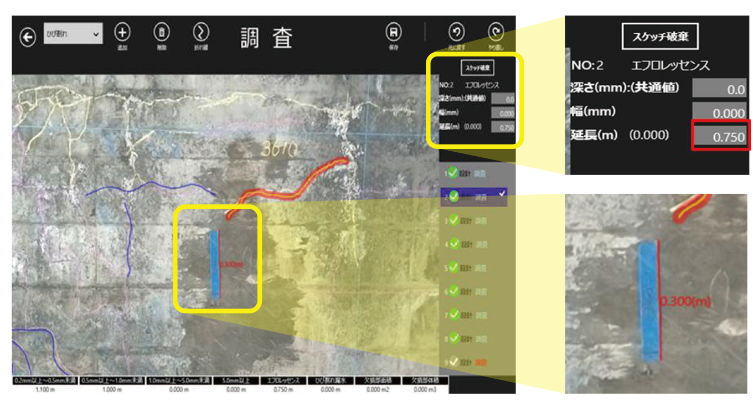
Task: Click the 削除 (delete) trash icon
Action: (161, 32)
